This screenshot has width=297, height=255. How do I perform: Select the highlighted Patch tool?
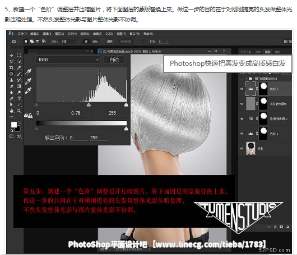click(x=11, y=74)
